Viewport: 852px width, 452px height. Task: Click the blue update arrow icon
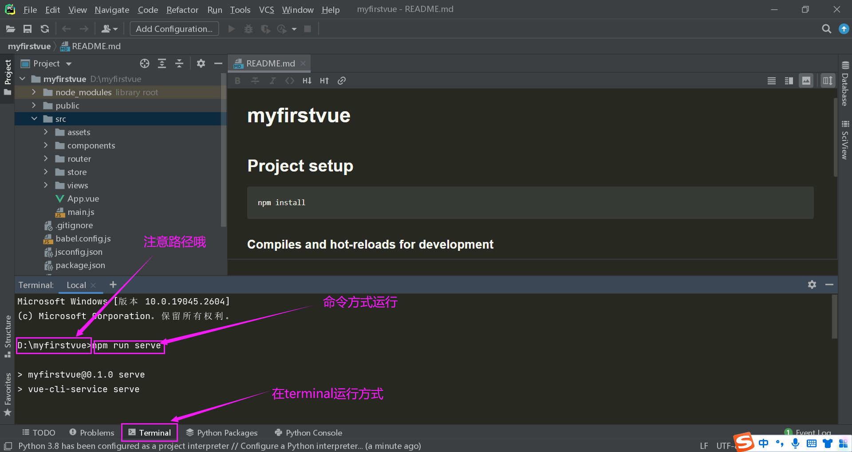844,29
